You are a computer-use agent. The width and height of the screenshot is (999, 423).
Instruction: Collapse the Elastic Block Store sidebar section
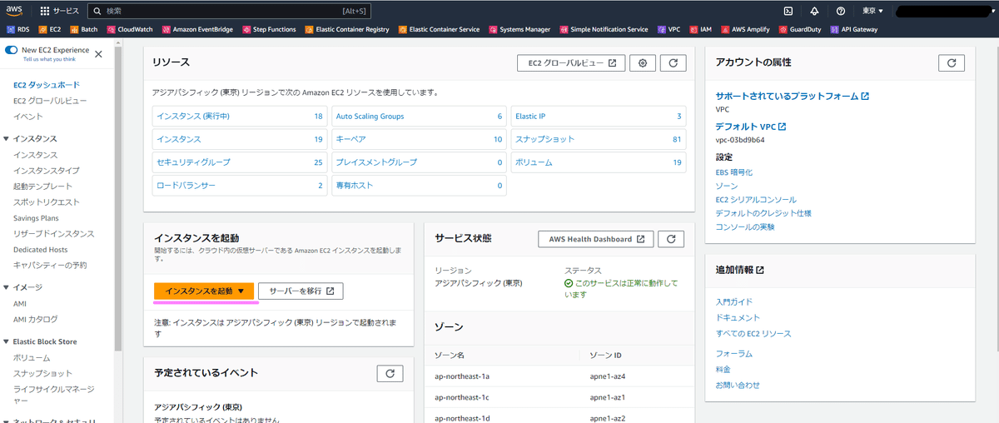click(7, 341)
